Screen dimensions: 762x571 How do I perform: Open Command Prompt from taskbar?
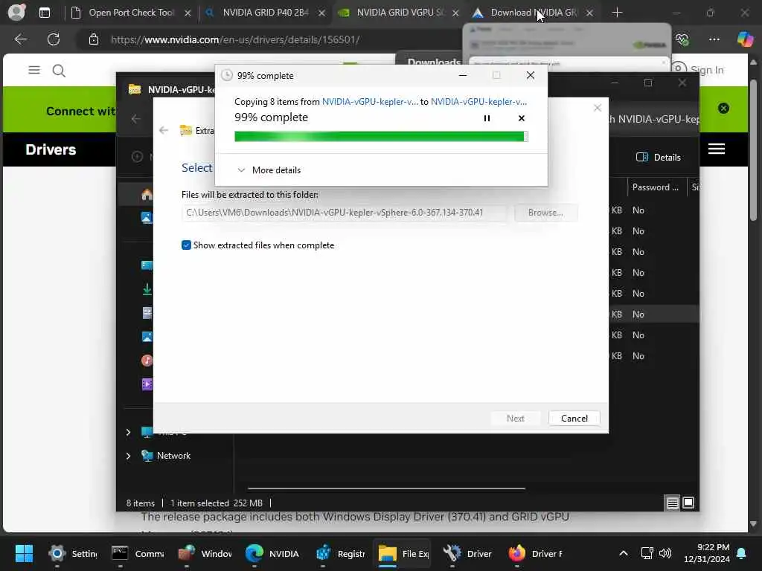click(137, 553)
